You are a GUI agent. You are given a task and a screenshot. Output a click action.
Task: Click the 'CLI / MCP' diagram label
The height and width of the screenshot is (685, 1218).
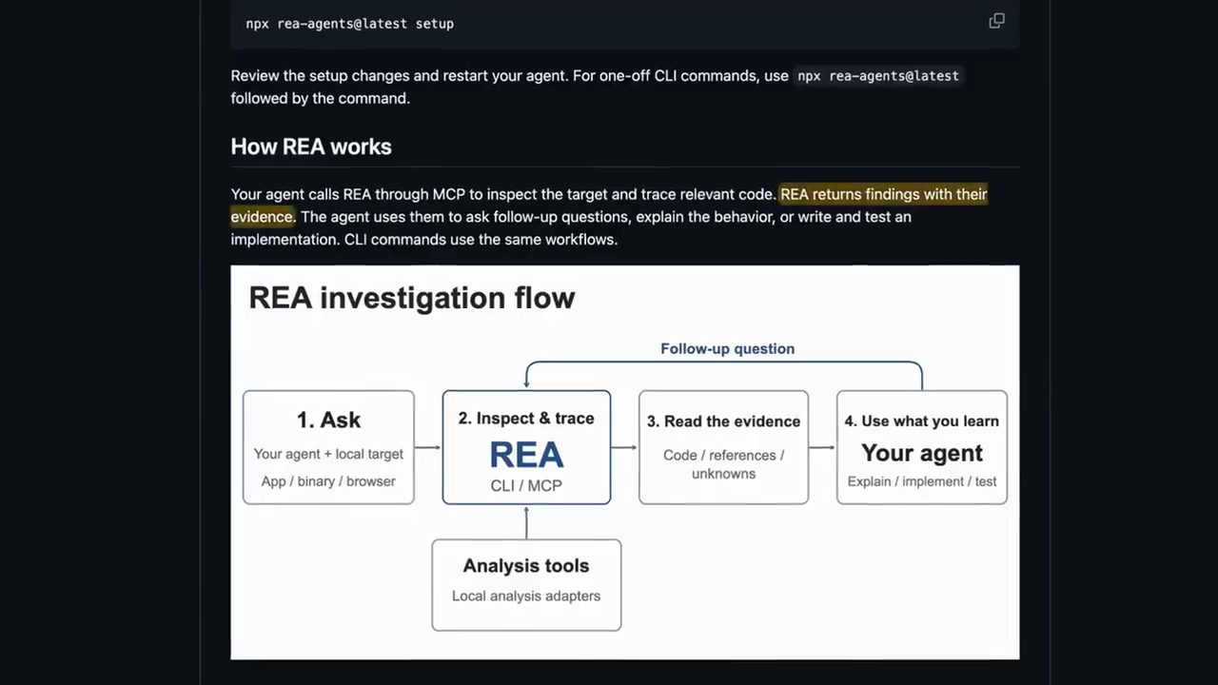pos(526,486)
